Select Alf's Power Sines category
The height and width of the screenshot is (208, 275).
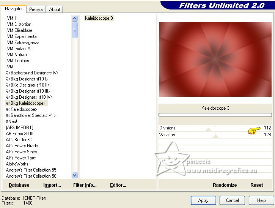[x=21, y=152]
